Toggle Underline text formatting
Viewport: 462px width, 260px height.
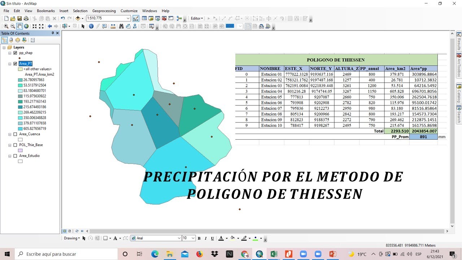coord(212,238)
